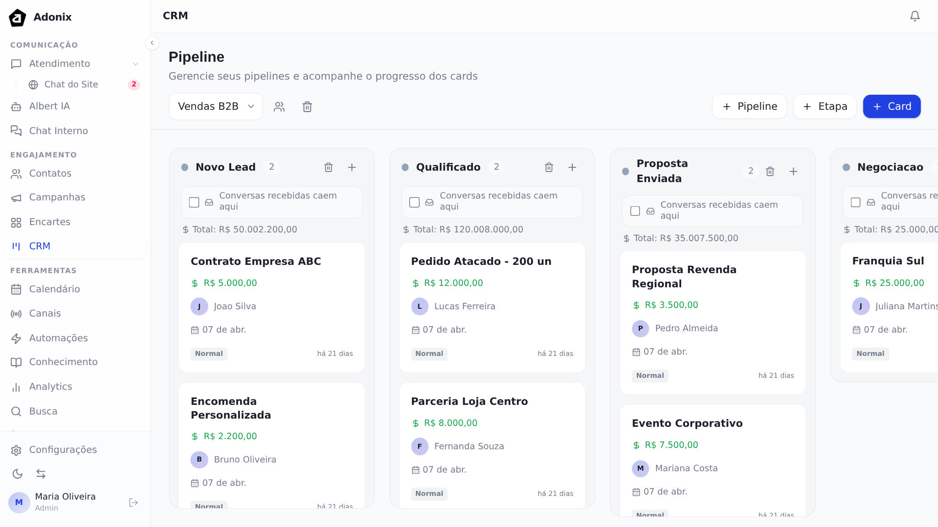Click the blue + Card button
This screenshot has width=938, height=527.
pyautogui.click(x=892, y=107)
